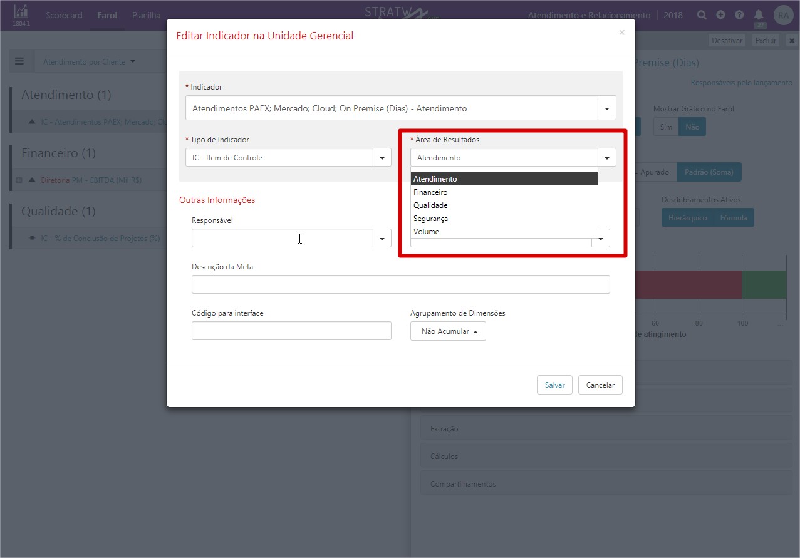Open the Indicador dropdown arrow
800x558 pixels.
pyautogui.click(x=606, y=108)
